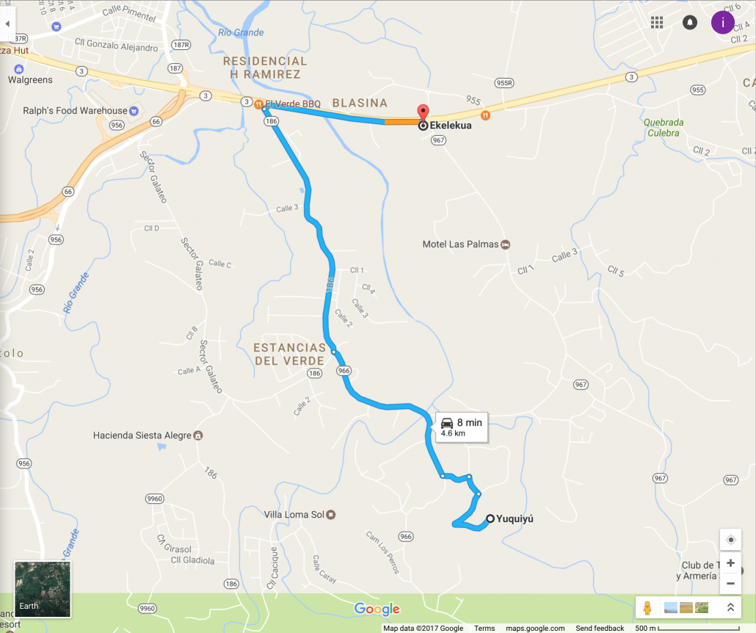The width and height of the screenshot is (756, 633).
Task: Select the Street View pegman
Action: 647,607
